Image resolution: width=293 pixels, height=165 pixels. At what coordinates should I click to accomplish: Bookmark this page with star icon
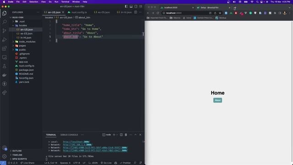(220, 13)
